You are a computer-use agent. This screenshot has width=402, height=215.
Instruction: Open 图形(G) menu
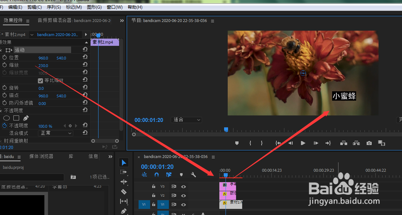click(x=94, y=7)
